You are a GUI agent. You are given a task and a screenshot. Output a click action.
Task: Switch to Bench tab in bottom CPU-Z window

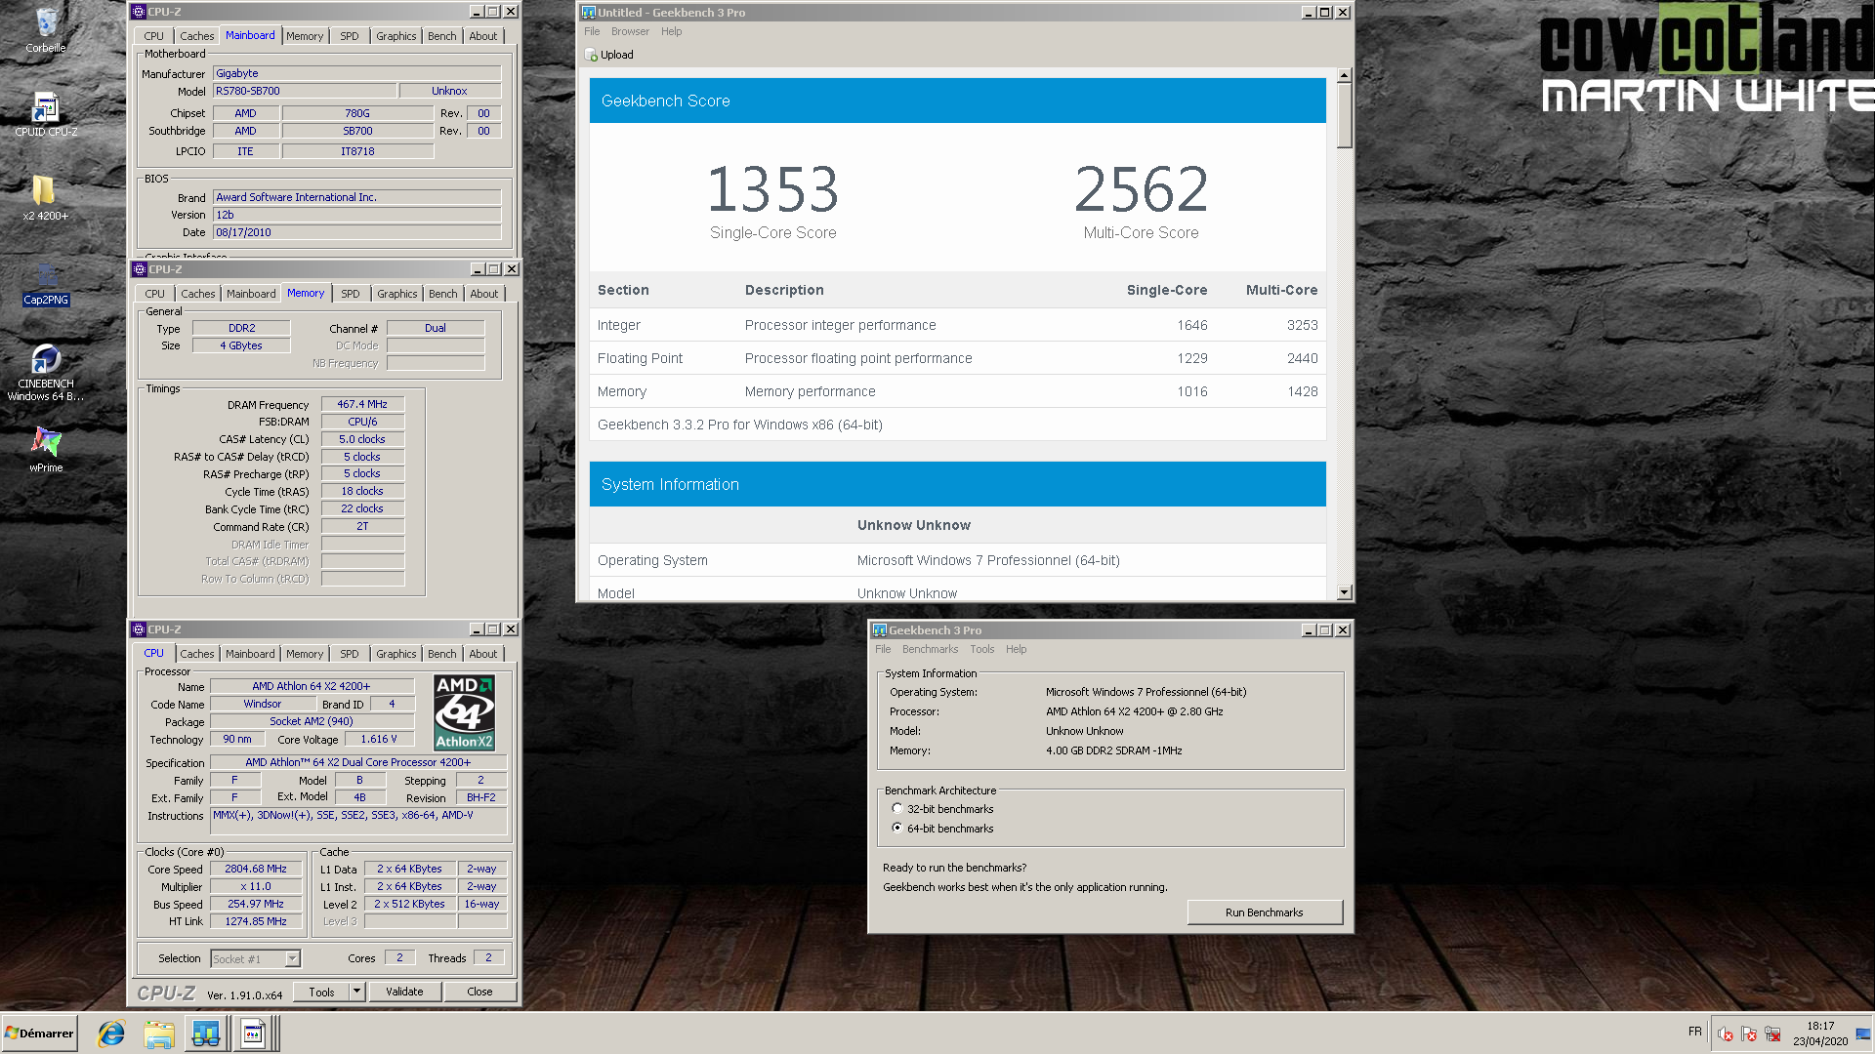(x=441, y=654)
